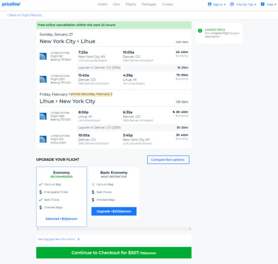This screenshot has width=278, height=264.
Task: Open the Hotels tab
Action: (103, 4)
